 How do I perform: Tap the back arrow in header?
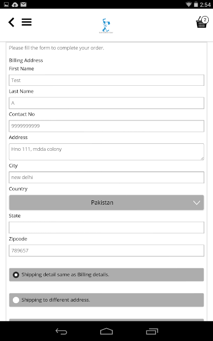(11, 22)
